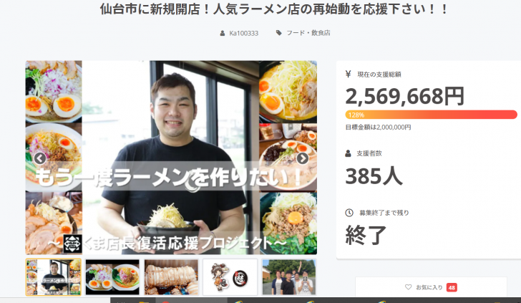This screenshot has width=521, height=303.
Task: Open the Ka100333 author profile link
Action: [243, 33]
